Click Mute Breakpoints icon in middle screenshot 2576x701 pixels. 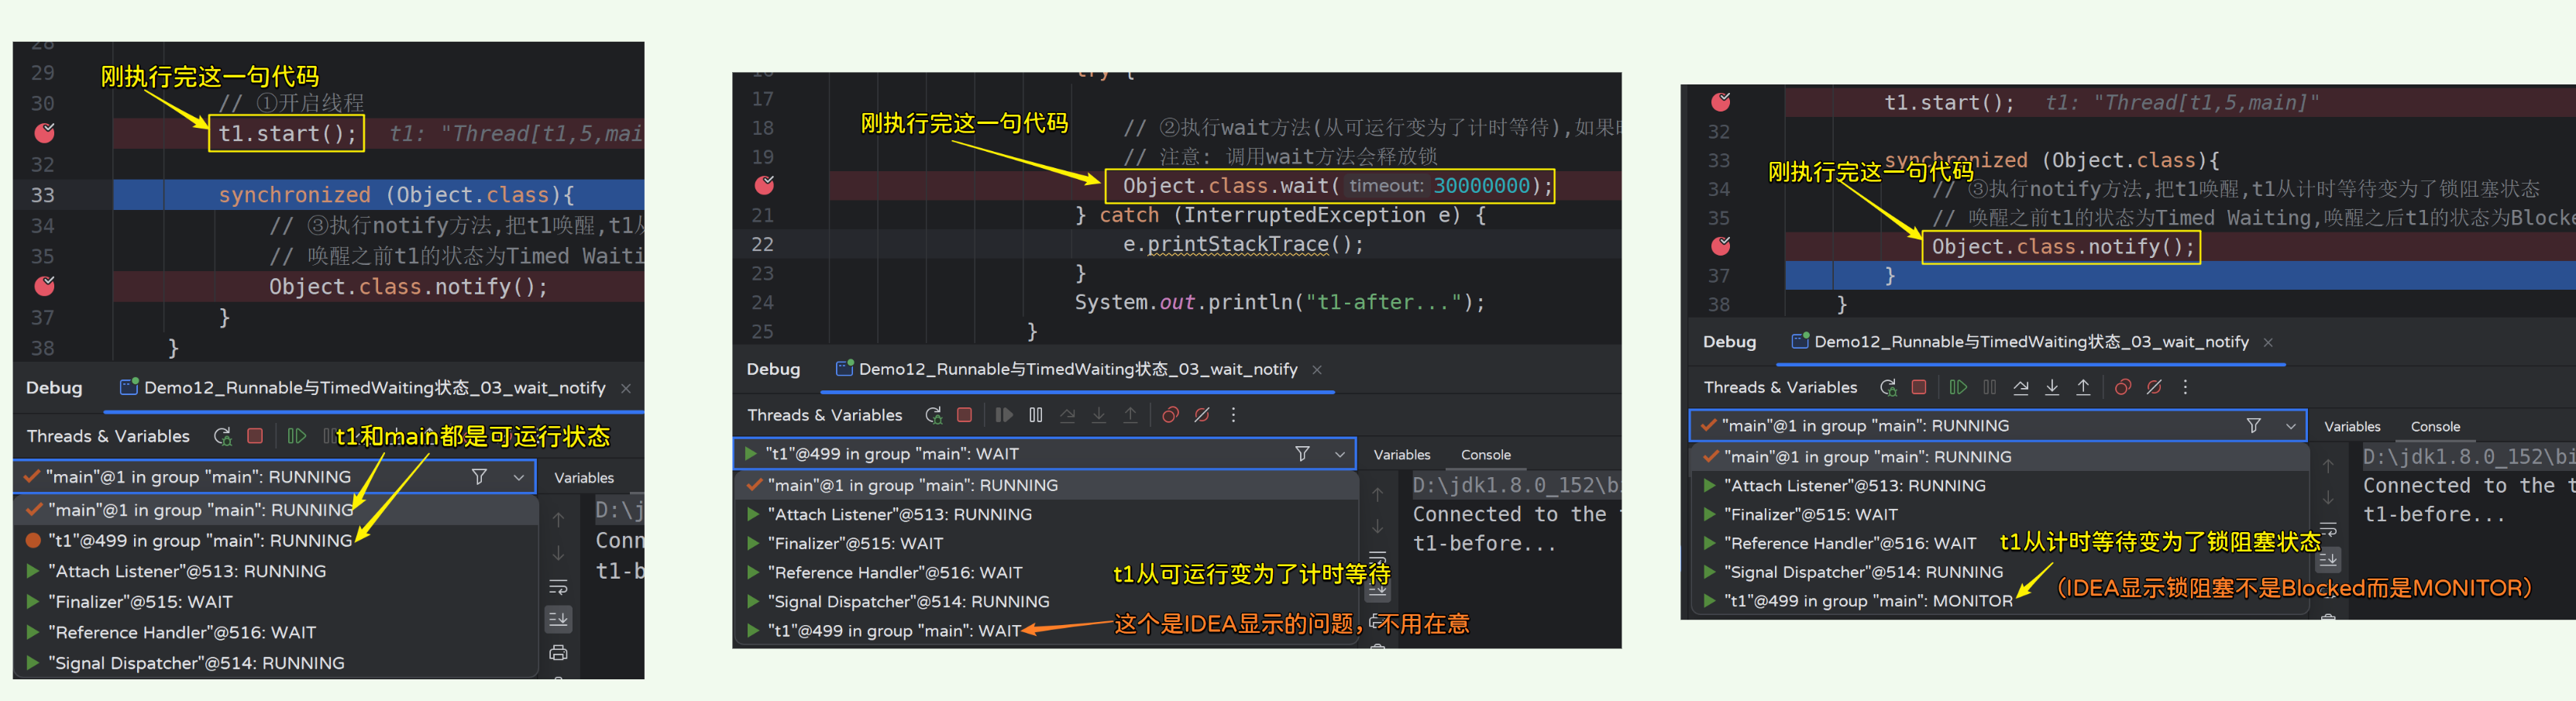[x=1202, y=415]
